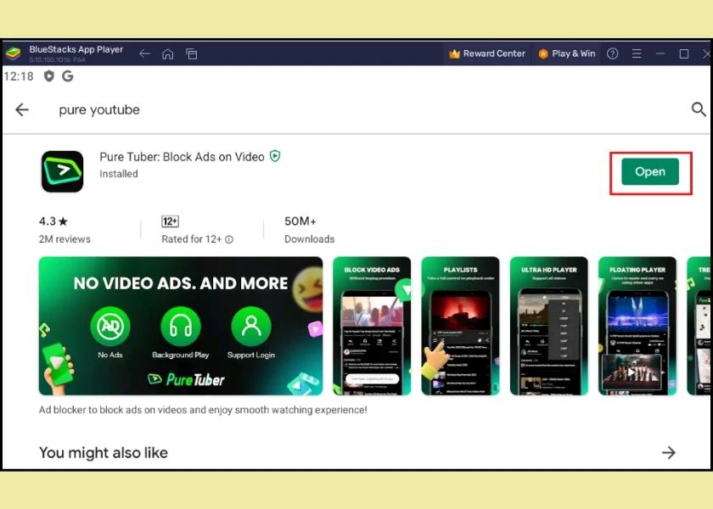Select the 50M+ downloads figure
The width and height of the screenshot is (713, 509).
[300, 221]
